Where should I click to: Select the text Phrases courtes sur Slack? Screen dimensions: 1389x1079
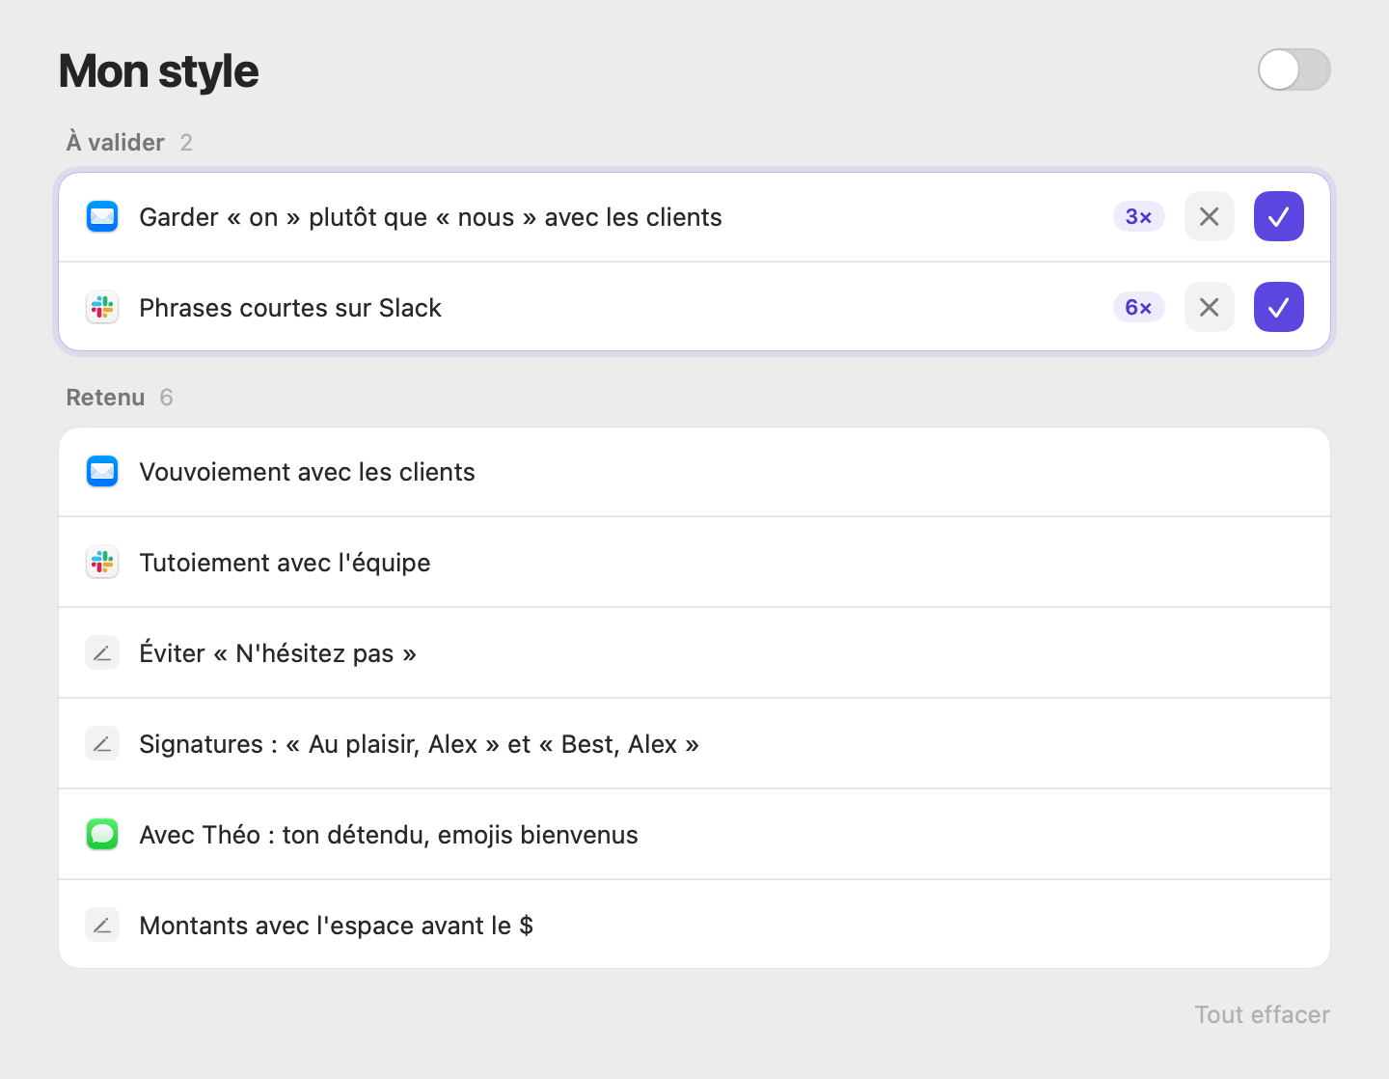290,308
